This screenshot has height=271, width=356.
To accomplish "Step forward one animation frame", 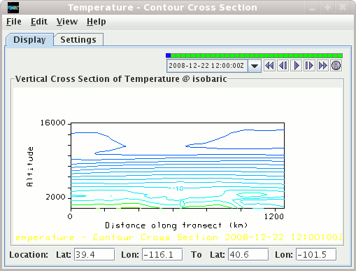I will (309, 66).
